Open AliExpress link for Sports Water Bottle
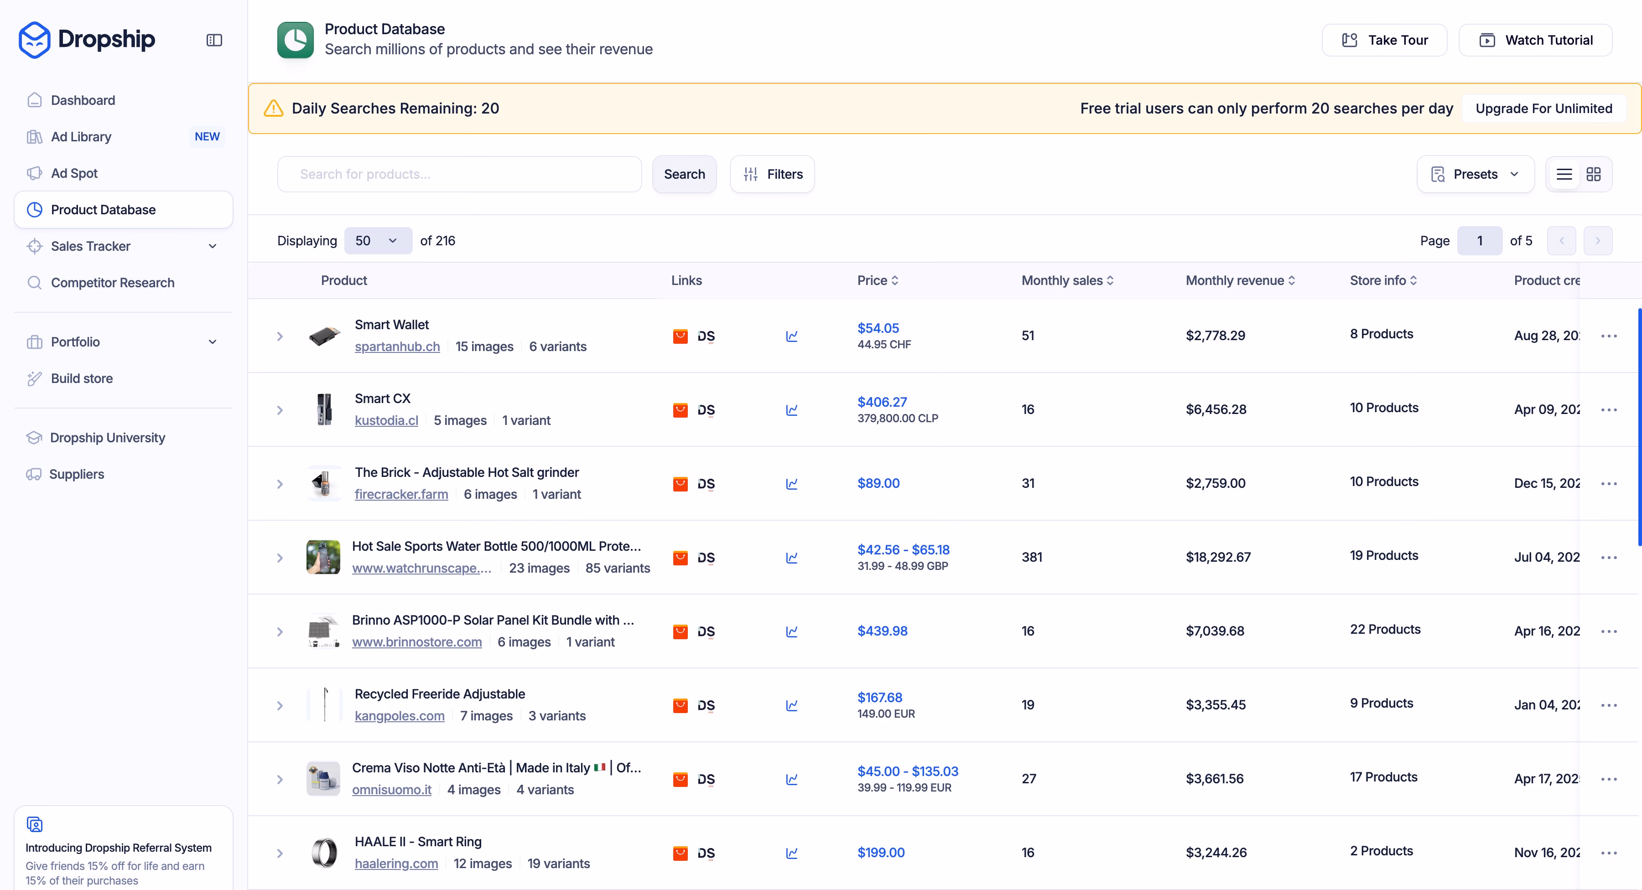 (x=680, y=558)
